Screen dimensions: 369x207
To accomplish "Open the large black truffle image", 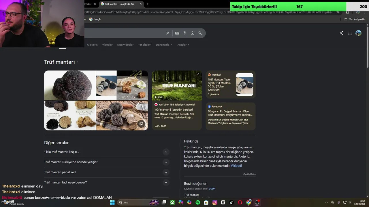I will pyautogui.click(x=70, y=85).
